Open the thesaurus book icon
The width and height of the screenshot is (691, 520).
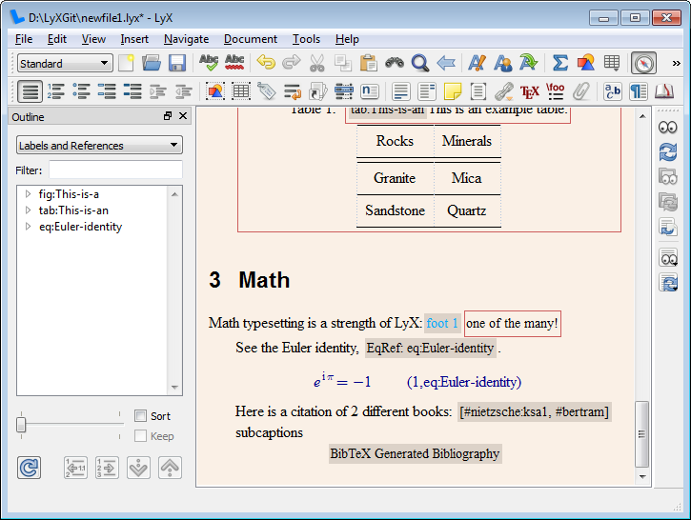(x=664, y=91)
